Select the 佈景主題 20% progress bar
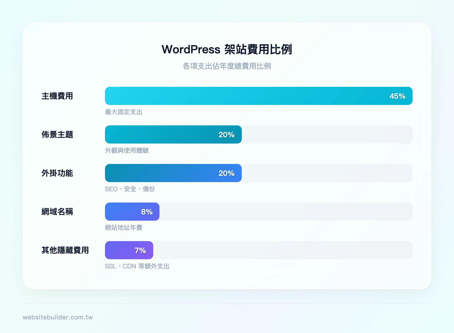The width and height of the screenshot is (454, 333). pyautogui.click(x=173, y=134)
